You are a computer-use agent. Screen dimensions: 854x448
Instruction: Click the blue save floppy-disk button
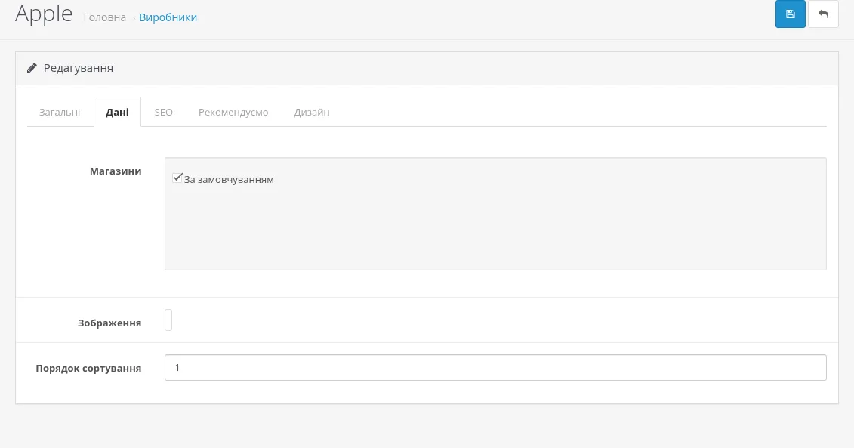791,14
